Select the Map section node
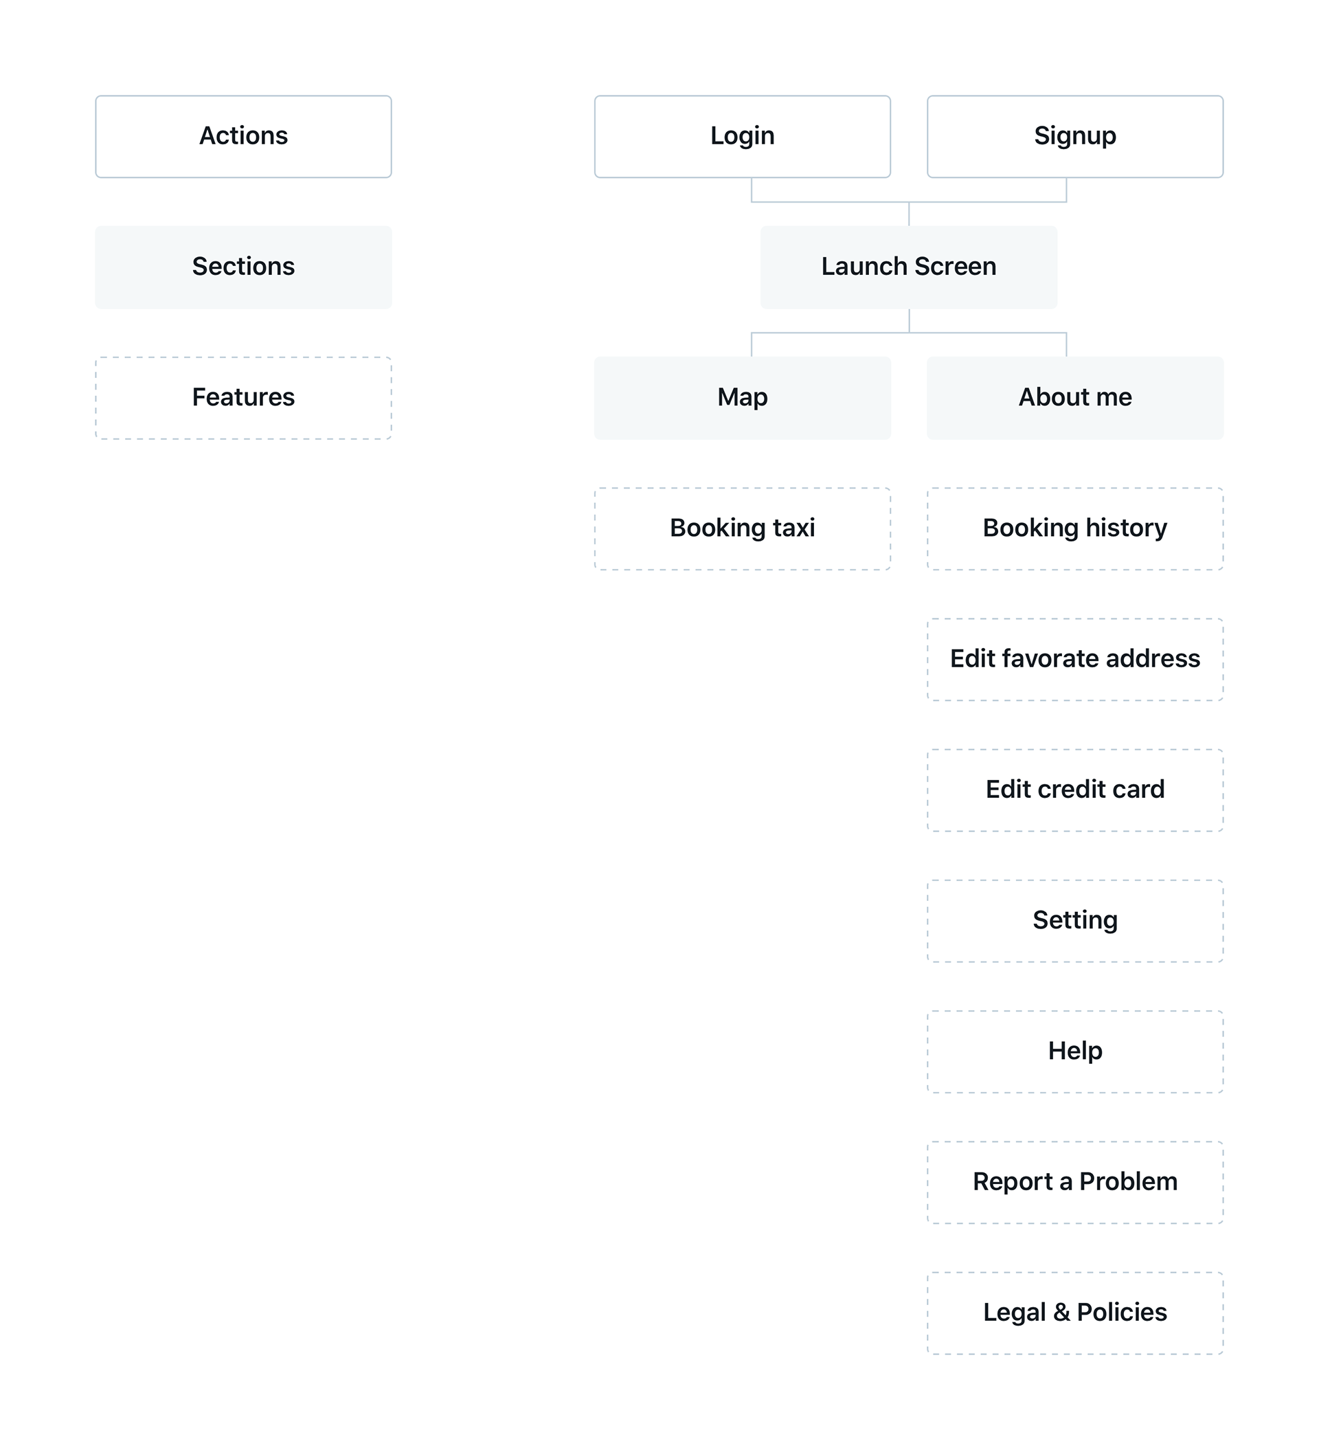 742,398
